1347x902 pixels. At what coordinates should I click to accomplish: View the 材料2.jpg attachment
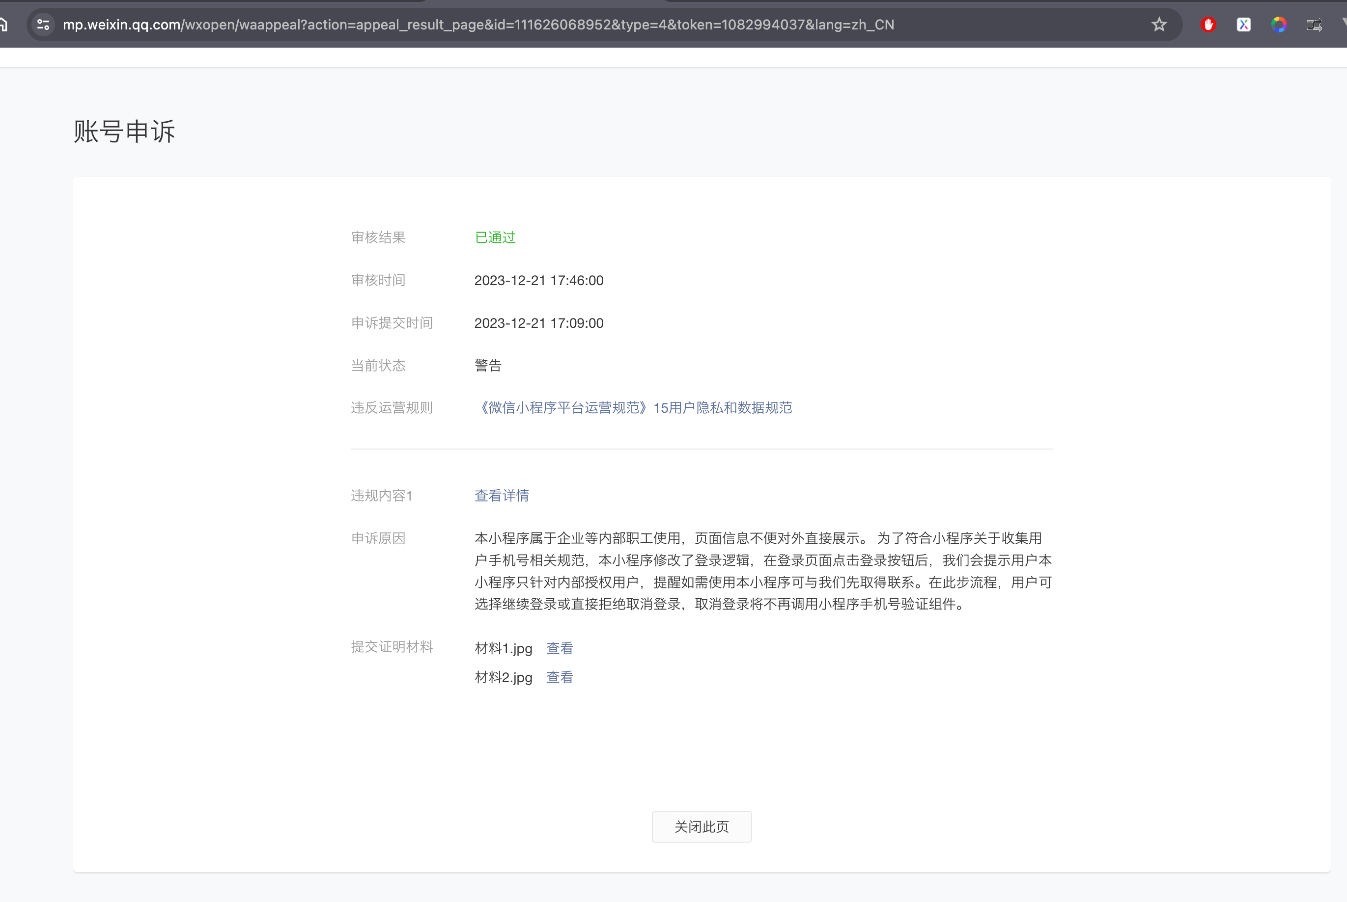point(559,677)
